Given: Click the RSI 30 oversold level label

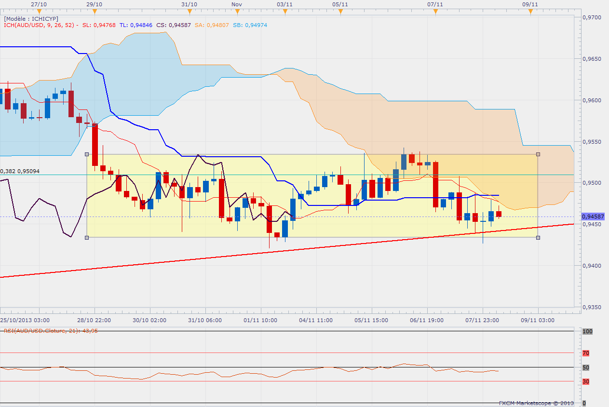Looking at the screenshot, I should click(586, 381).
